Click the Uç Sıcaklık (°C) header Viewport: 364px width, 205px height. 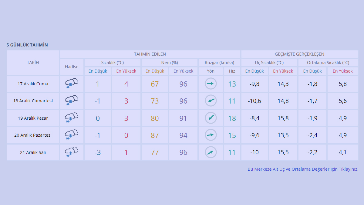tap(269, 63)
